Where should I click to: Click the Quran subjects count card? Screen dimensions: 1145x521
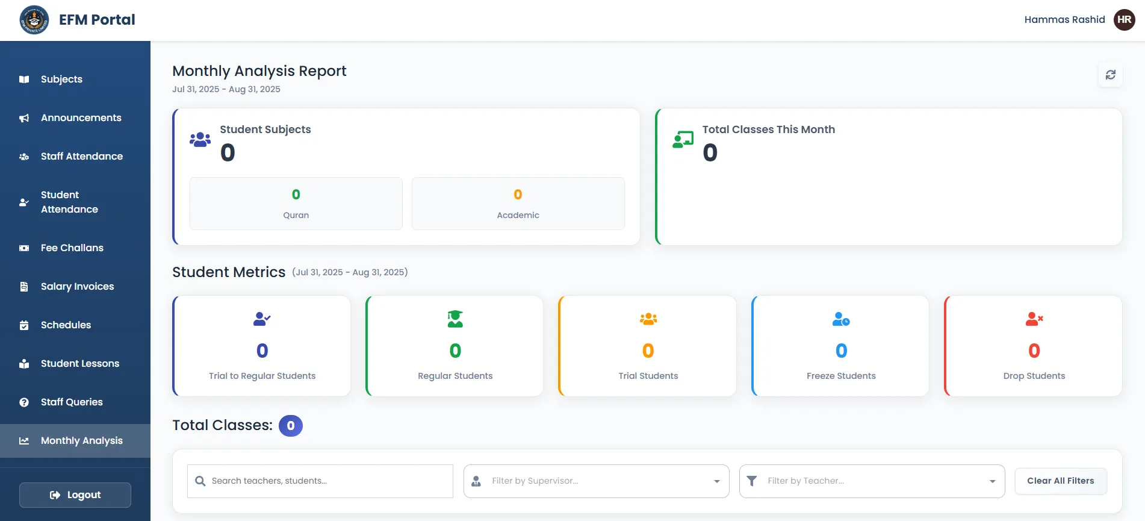coord(296,204)
